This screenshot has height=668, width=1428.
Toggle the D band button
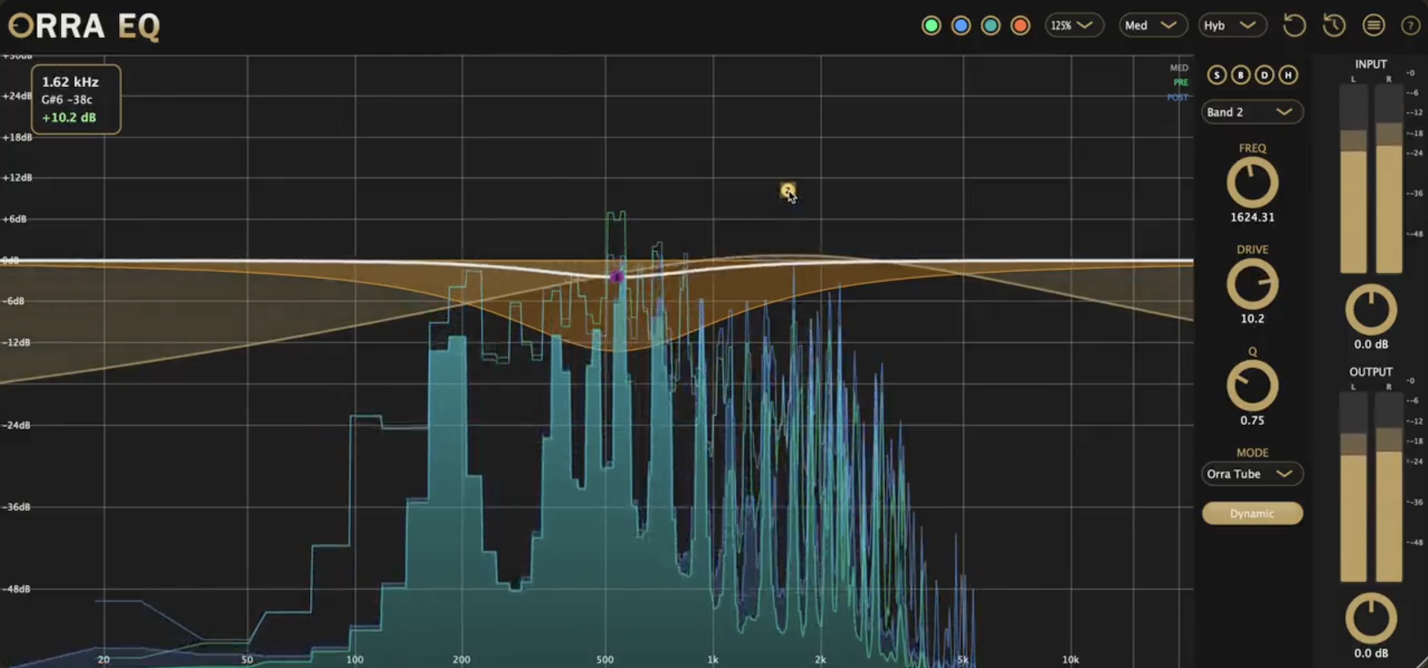pos(1264,74)
